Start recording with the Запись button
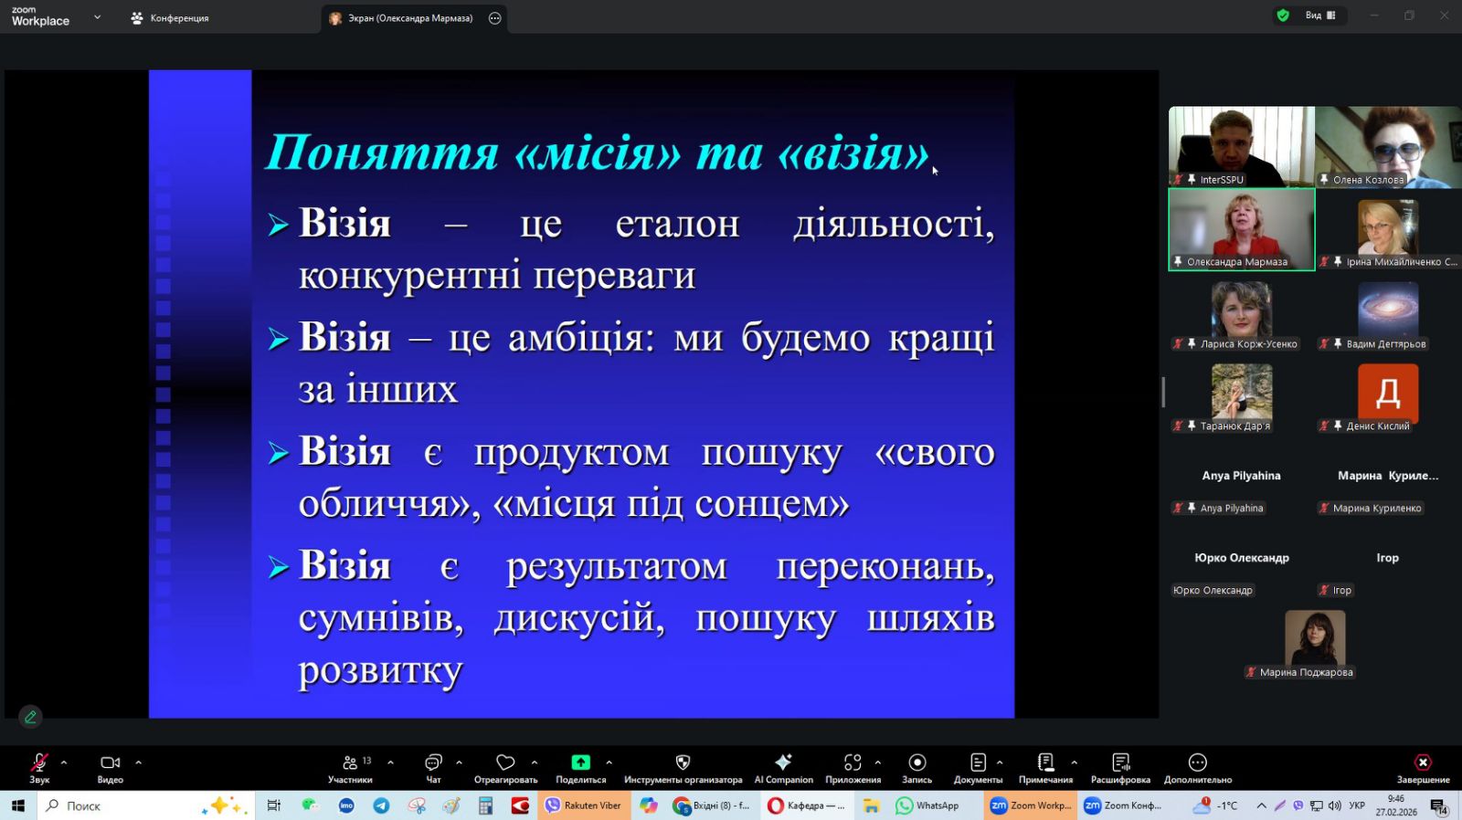 coord(917,762)
